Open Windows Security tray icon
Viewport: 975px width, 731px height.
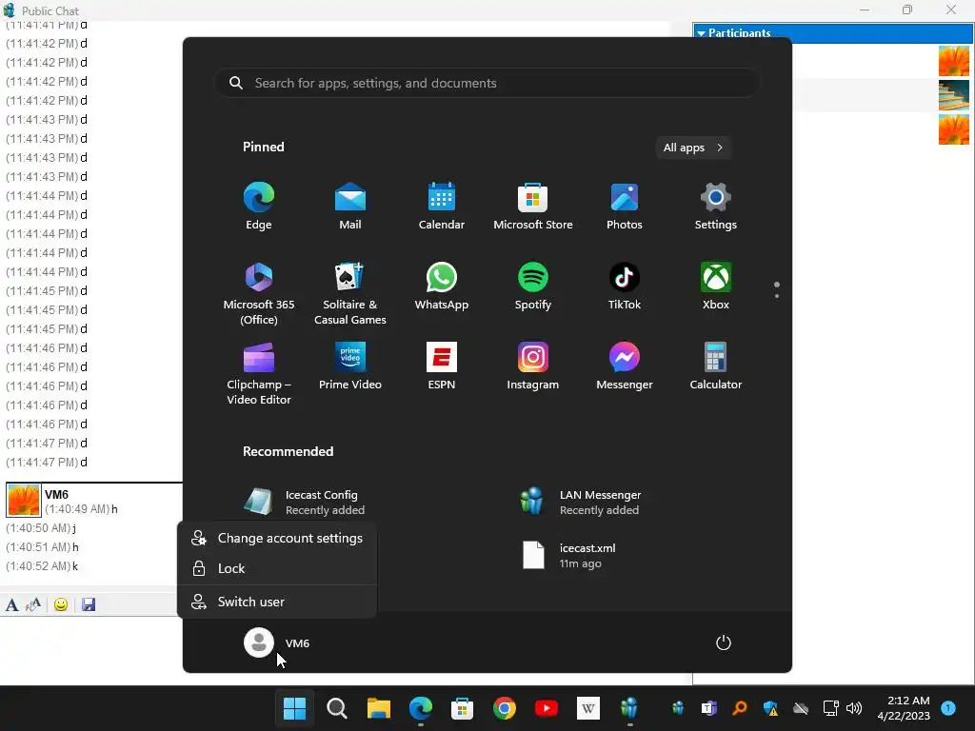[x=770, y=708]
